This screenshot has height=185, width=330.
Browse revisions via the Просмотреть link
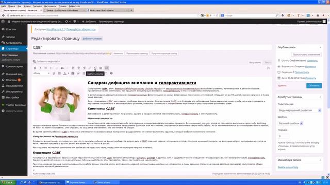pyautogui.click(x=302, y=72)
